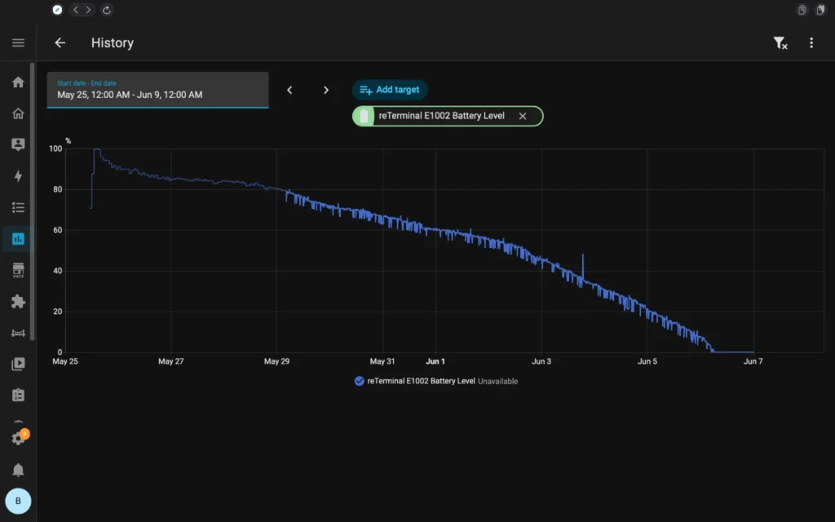The image size is (835, 522).
Task: Go to the Overview home dashboard
Action: [18, 82]
